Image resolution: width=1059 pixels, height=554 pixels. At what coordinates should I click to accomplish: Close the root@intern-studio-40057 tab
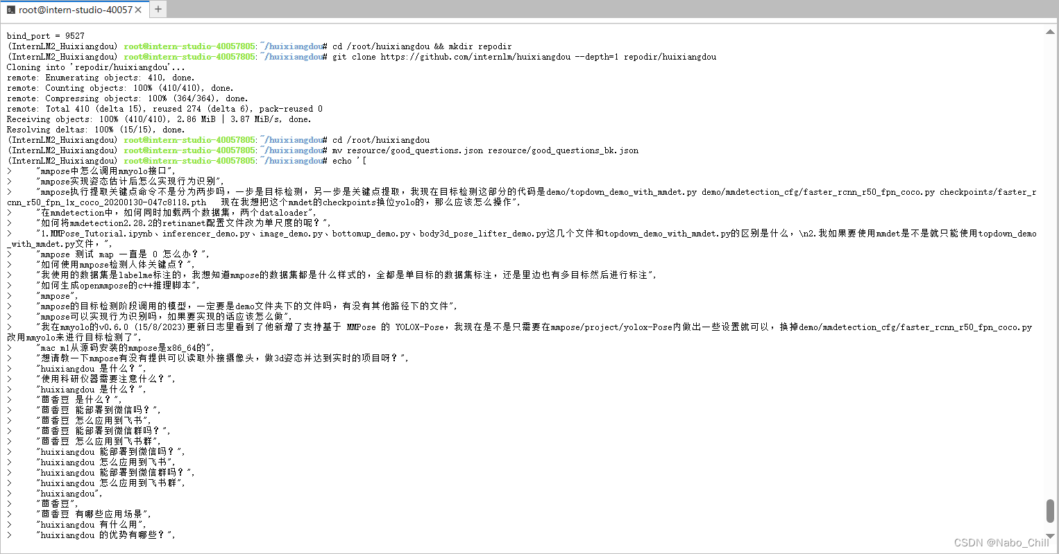point(139,10)
